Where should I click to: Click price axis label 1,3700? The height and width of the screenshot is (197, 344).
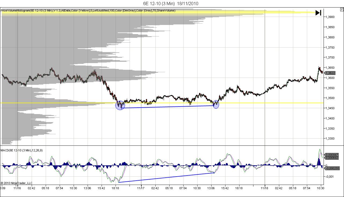click(x=330, y=57)
